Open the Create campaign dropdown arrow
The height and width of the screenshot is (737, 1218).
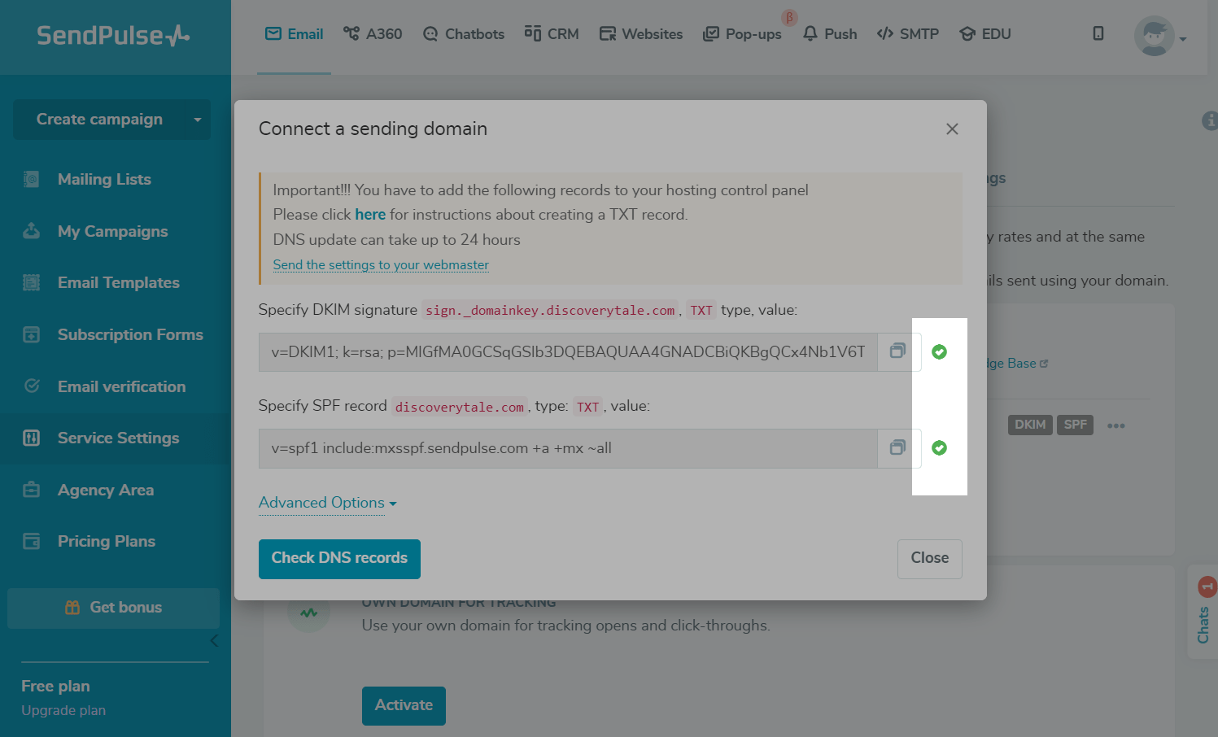(197, 120)
